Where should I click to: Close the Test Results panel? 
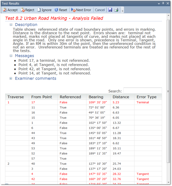(168, 3)
